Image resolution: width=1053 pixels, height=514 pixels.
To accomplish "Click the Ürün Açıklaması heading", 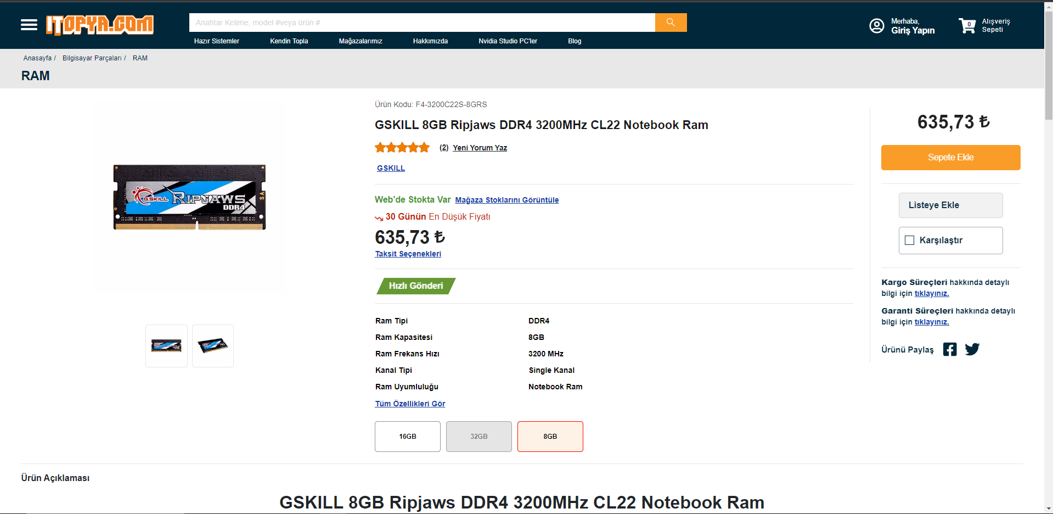I will [x=55, y=478].
